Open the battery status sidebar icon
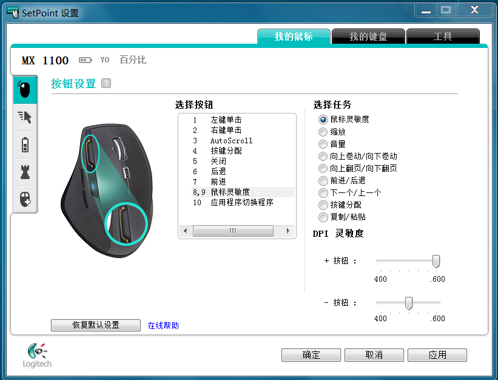This screenshot has height=380, width=498. (x=25, y=145)
